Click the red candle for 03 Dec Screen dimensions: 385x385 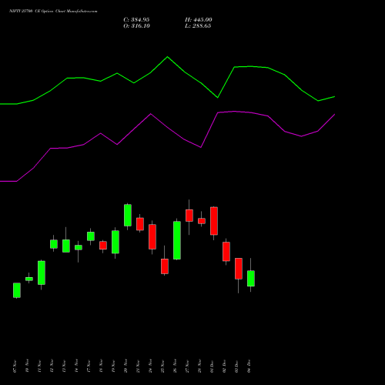point(239,269)
